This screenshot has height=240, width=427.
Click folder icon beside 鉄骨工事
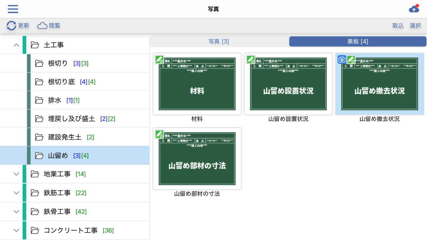click(x=35, y=212)
